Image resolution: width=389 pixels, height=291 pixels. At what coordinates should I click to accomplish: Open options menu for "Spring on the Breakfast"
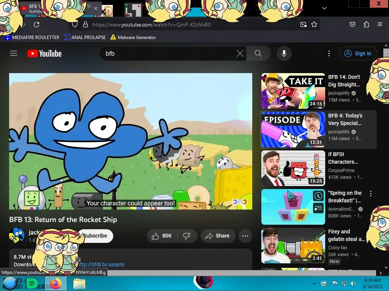coord(371,194)
